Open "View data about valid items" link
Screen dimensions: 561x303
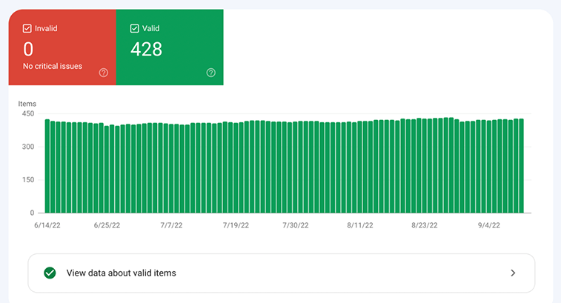click(122, 273)
